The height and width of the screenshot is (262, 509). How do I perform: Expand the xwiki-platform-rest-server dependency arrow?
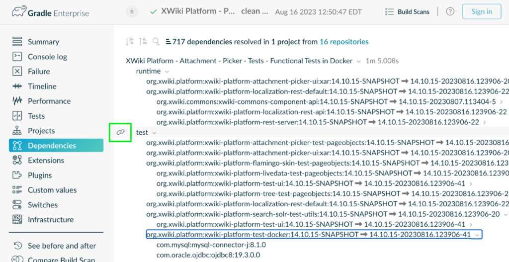(x=484, y=123)
